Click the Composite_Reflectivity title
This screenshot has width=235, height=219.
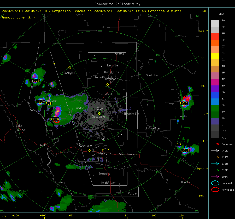pyautogui.click(x=118, y=4)
